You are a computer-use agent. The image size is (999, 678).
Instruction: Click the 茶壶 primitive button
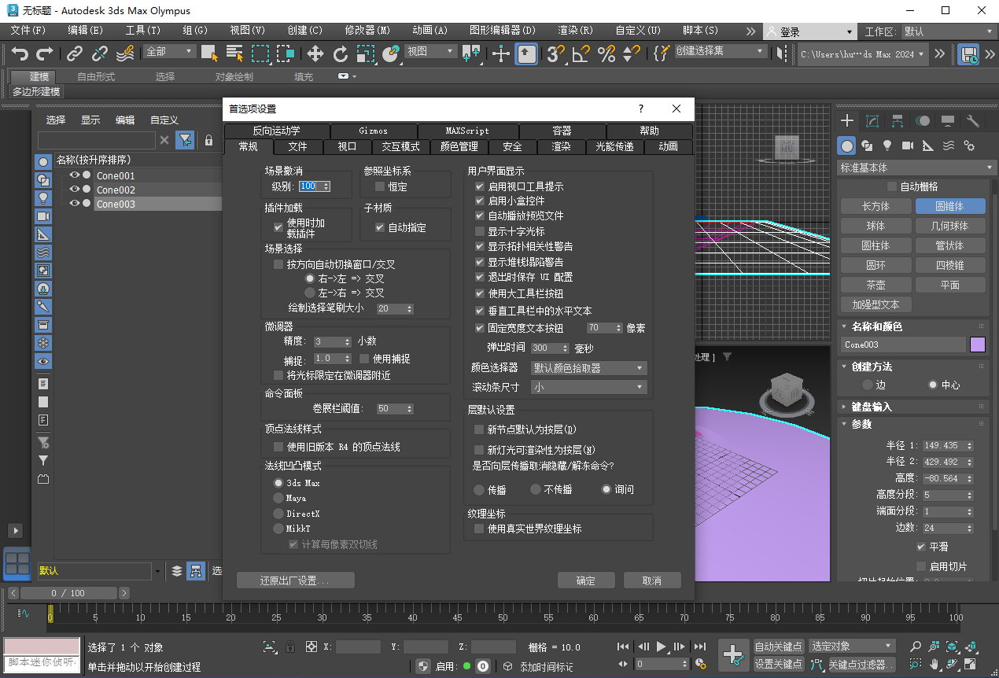pos(876,285)
